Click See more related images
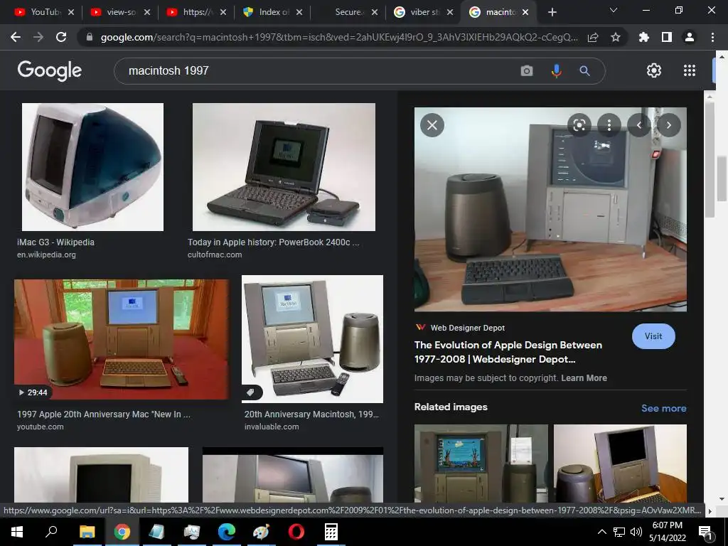The image size is (728, 546). click(663, 408)
